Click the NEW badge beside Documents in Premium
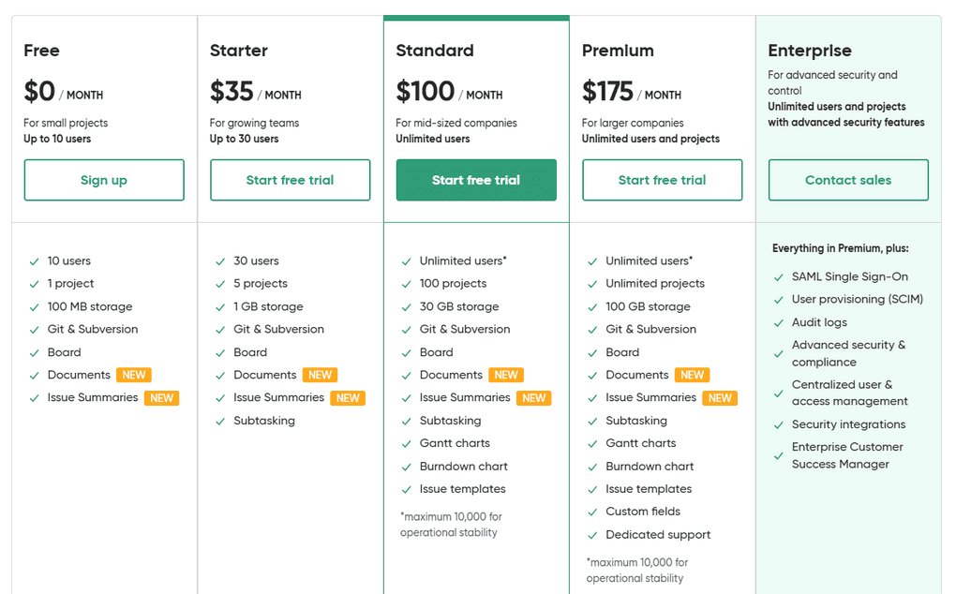Viewport: 956px width, 594px height. 693,374
